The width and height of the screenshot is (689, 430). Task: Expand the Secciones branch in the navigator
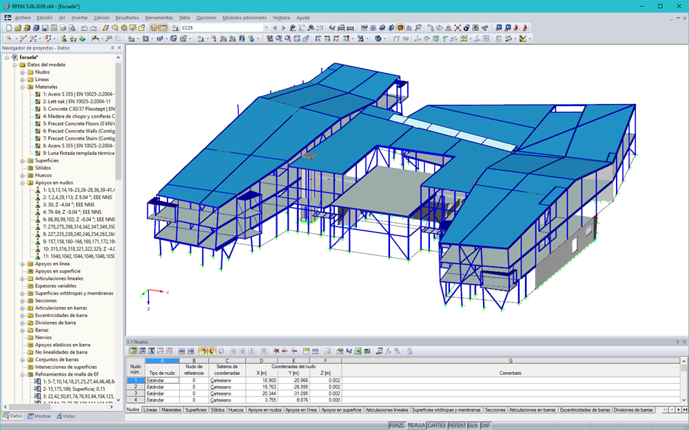[x=21, y=301]
